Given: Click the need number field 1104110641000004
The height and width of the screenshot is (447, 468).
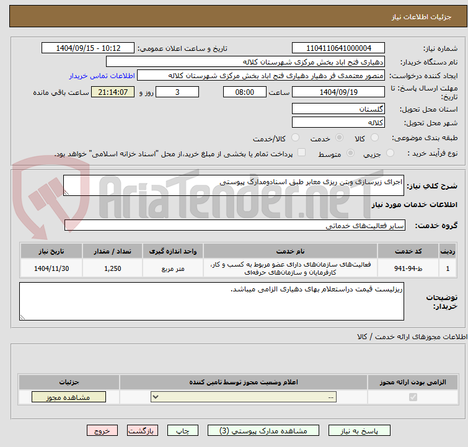Looking at the screenshot, I should pos(338,48).
